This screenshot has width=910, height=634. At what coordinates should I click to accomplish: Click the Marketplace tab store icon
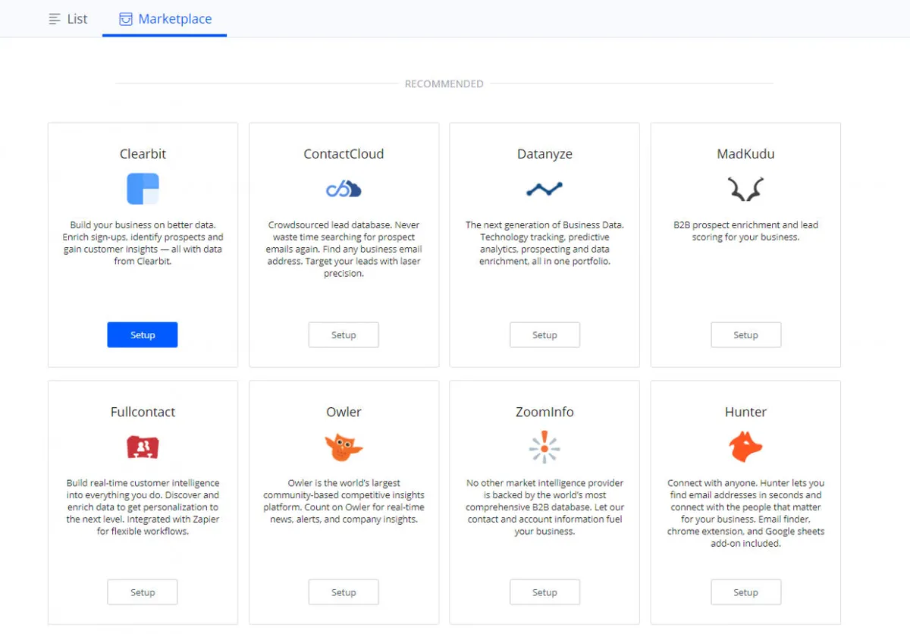(x=126, y=19)
